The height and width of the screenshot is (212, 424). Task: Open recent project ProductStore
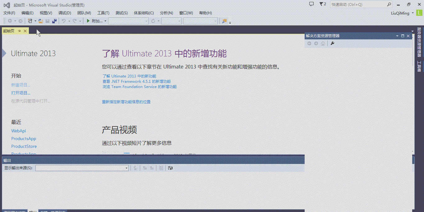coord(24,146)
